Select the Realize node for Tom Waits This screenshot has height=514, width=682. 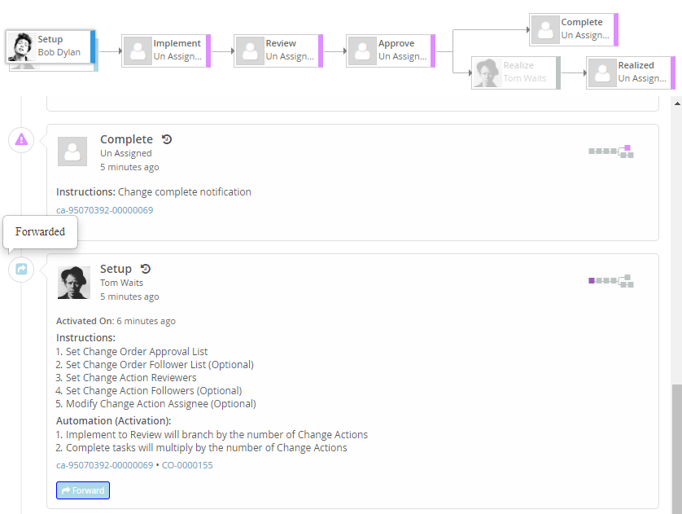coord(515,72)
